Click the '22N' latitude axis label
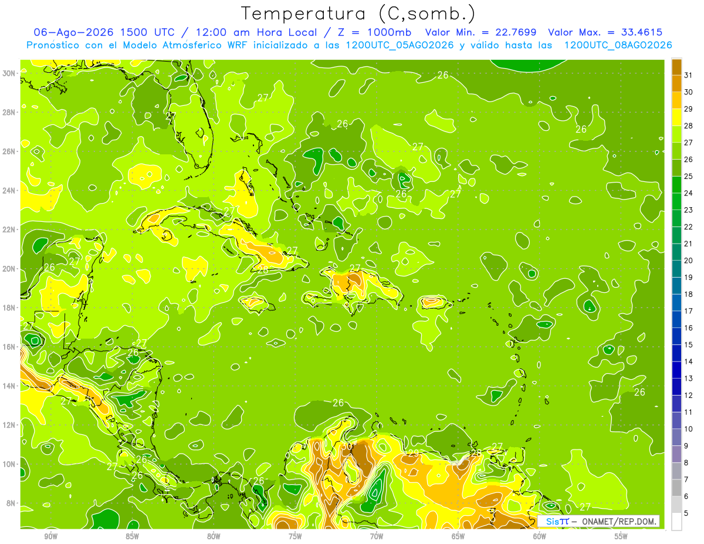 (8, 229)
